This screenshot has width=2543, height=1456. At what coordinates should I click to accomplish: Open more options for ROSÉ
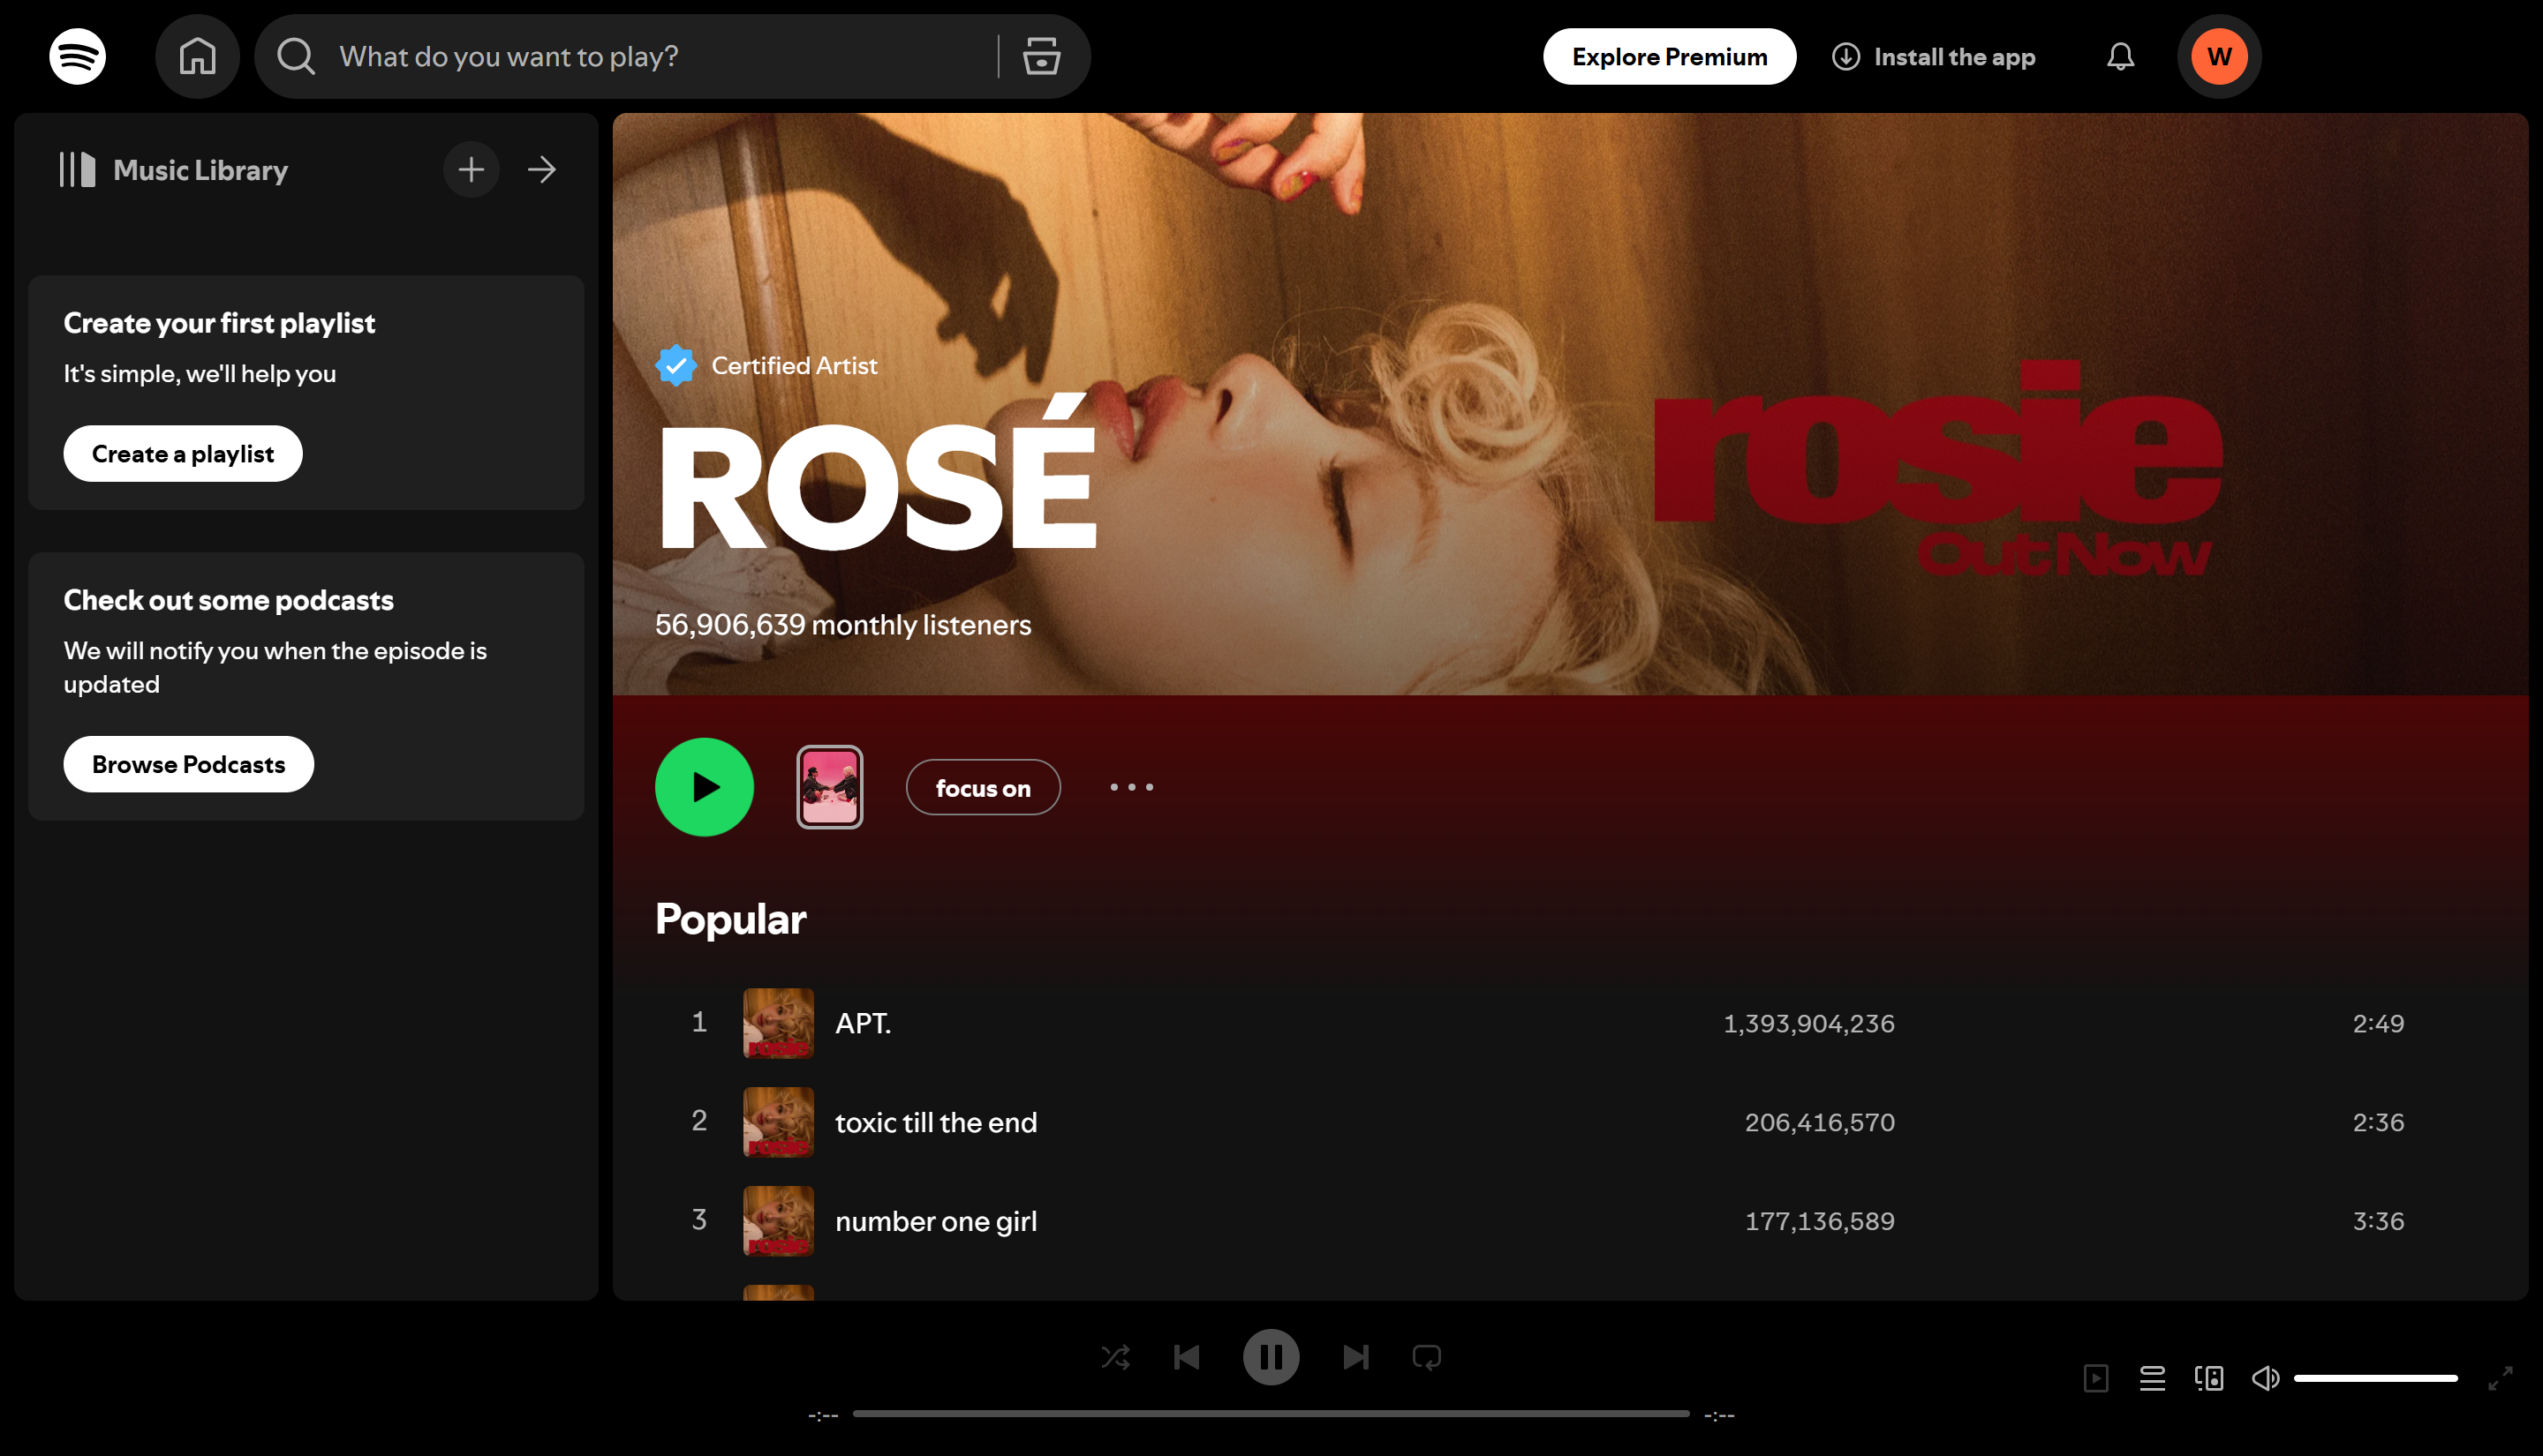pyautogui.click(x=1130, y=787)
